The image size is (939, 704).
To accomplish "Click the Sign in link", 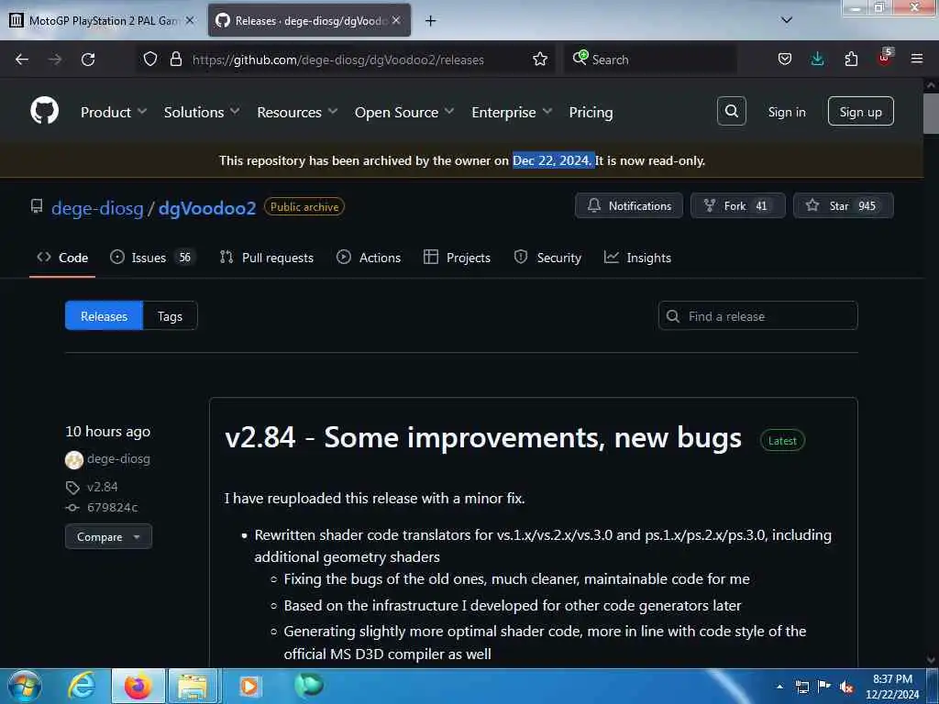I will (x=786, y=112).
